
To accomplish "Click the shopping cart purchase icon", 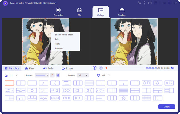I will (140, 3).
